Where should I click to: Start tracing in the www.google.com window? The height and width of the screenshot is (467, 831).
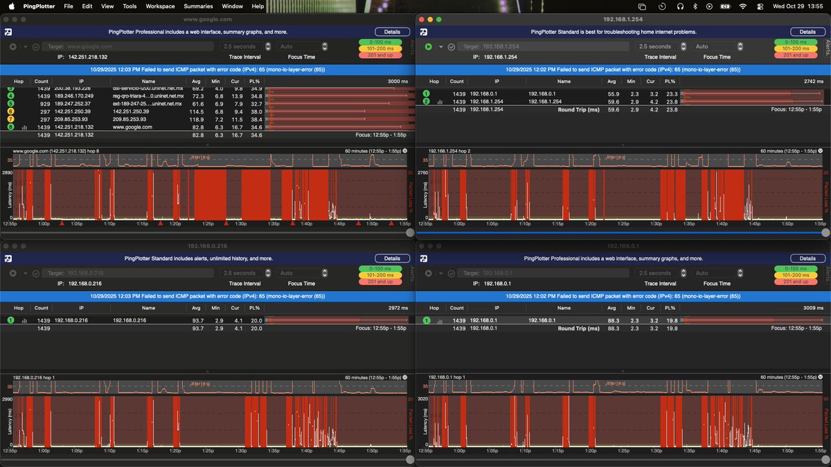tap(13, 46)
